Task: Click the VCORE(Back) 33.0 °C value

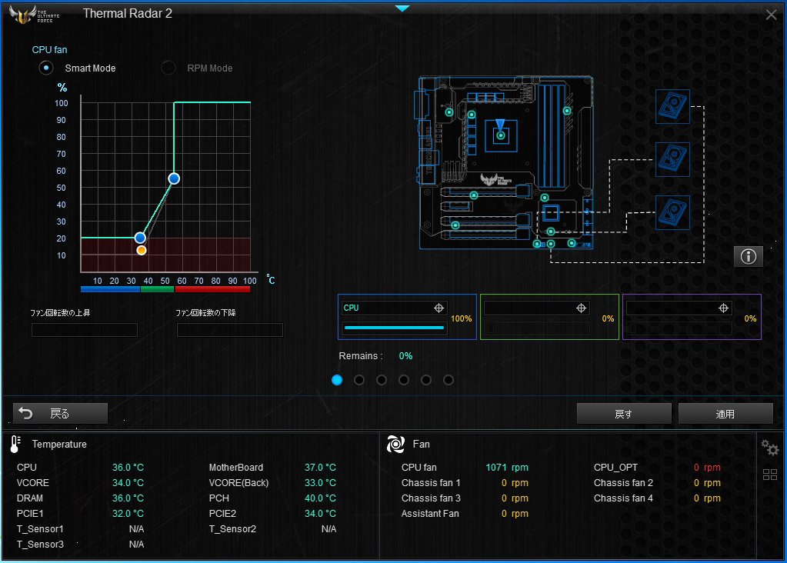Action: (320, 483)
